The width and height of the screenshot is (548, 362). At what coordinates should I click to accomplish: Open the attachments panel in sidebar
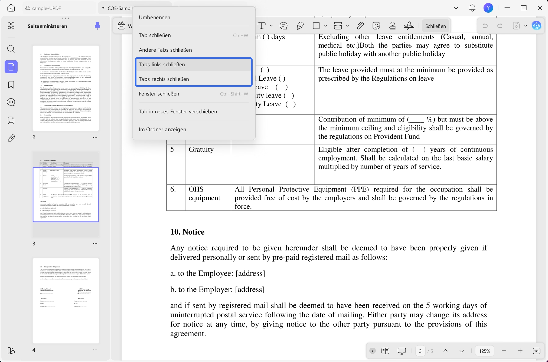tap(11, 138)
